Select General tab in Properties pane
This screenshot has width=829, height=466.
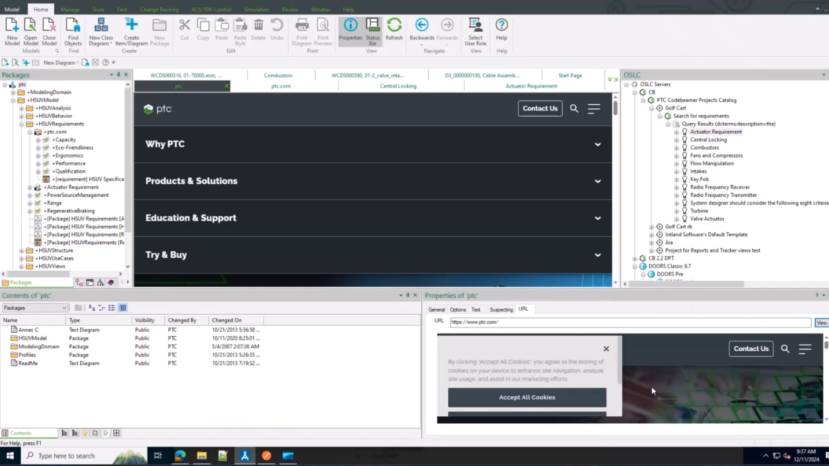pyautogui.click(x=437, y=309)
